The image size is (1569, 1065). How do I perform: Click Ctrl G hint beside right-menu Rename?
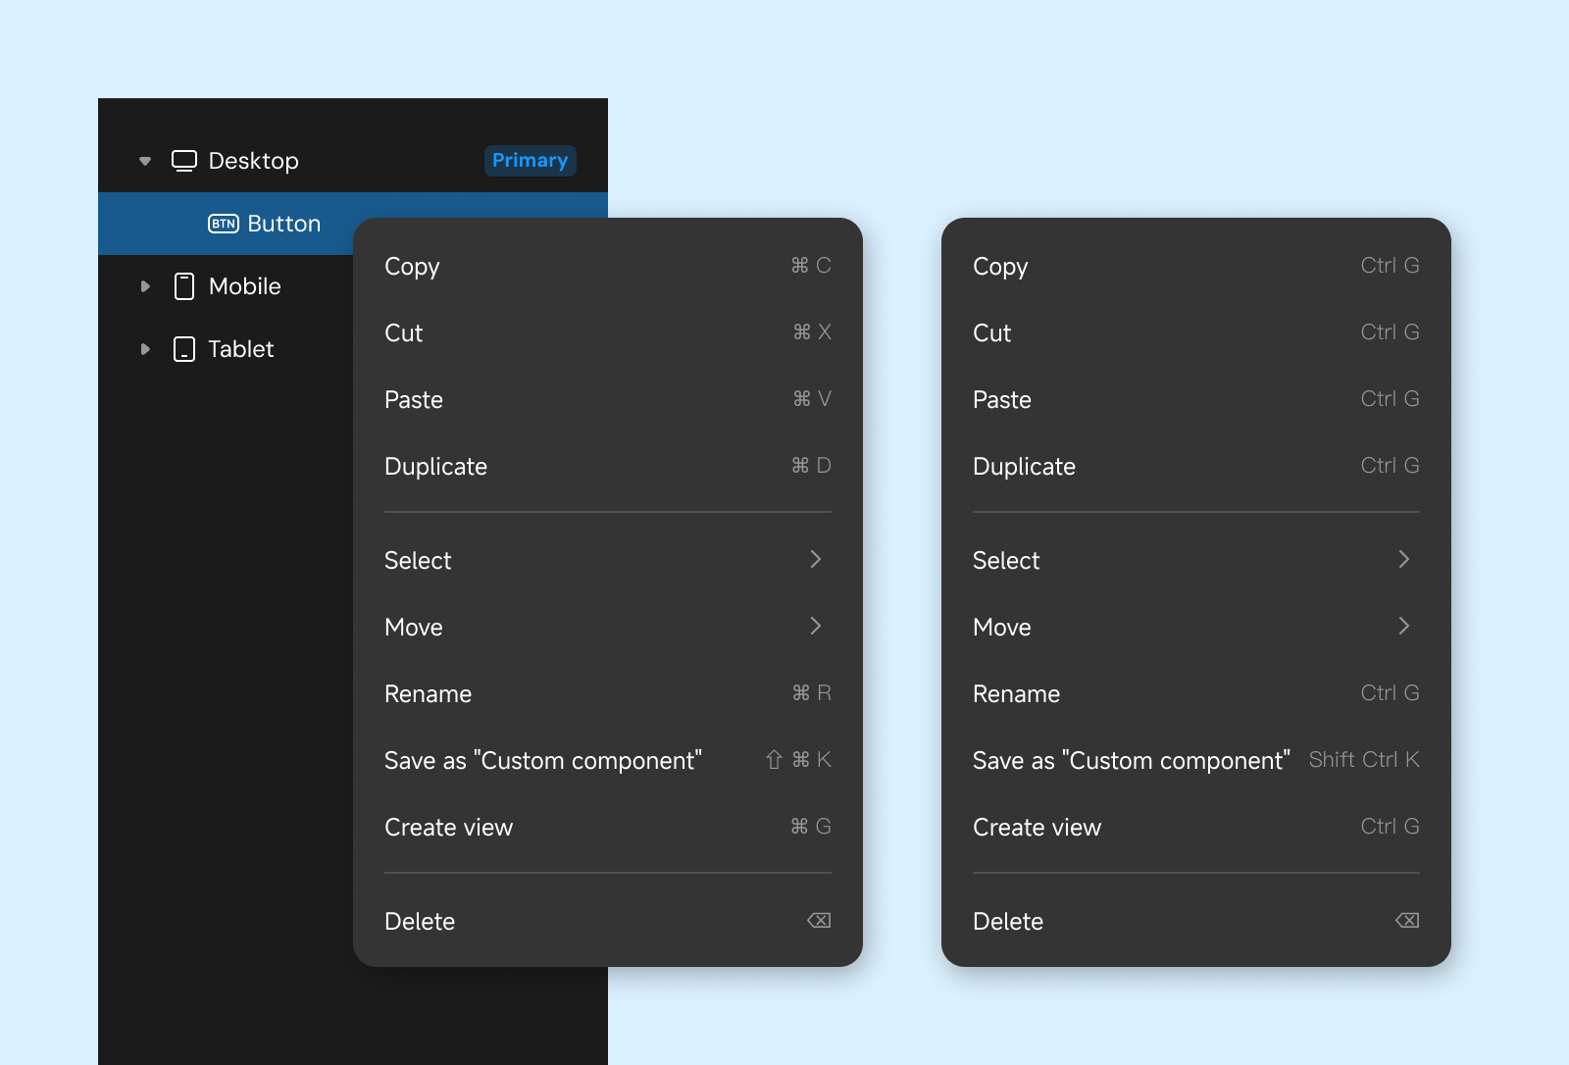[1391, 693]
